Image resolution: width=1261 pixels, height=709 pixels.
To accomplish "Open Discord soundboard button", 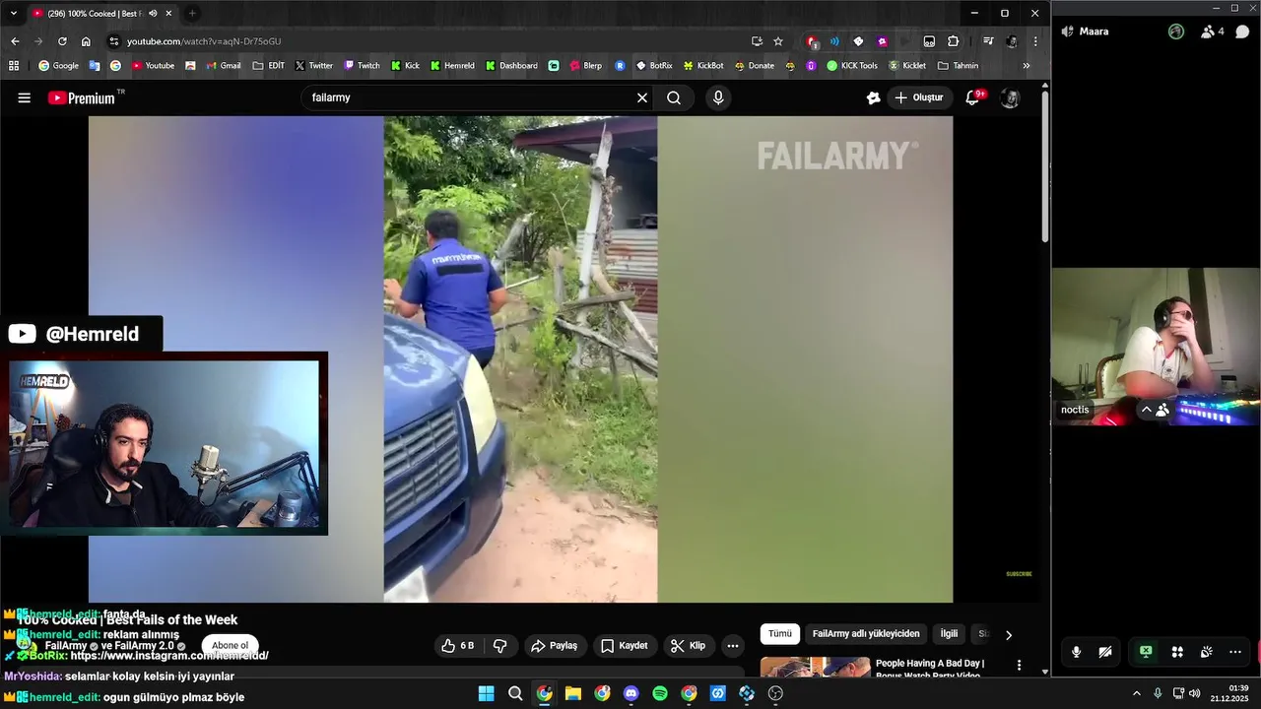I will pos(1207,652).
